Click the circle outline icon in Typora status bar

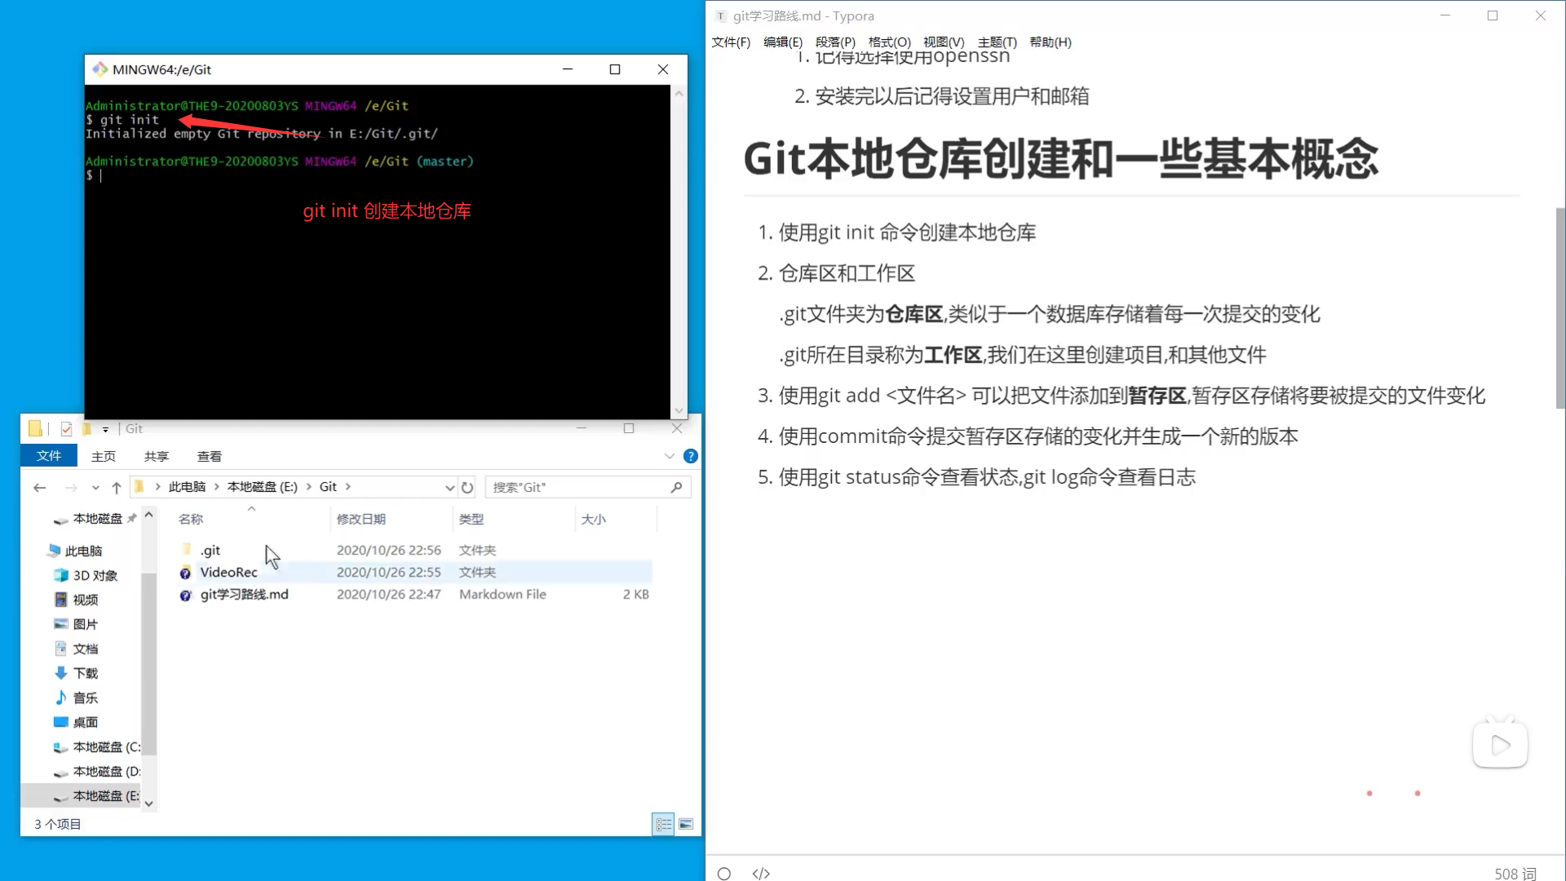723,873
